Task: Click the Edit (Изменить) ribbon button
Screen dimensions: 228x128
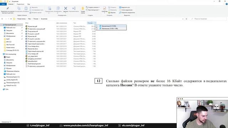Action: point(113,10)
